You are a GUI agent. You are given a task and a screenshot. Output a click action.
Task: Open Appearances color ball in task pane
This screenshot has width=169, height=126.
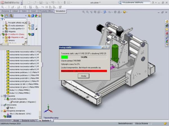(167, 41)
